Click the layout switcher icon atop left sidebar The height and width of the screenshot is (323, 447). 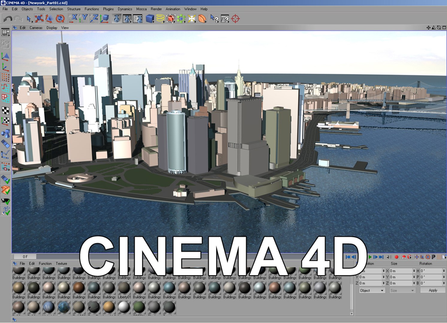coord(5,32)
